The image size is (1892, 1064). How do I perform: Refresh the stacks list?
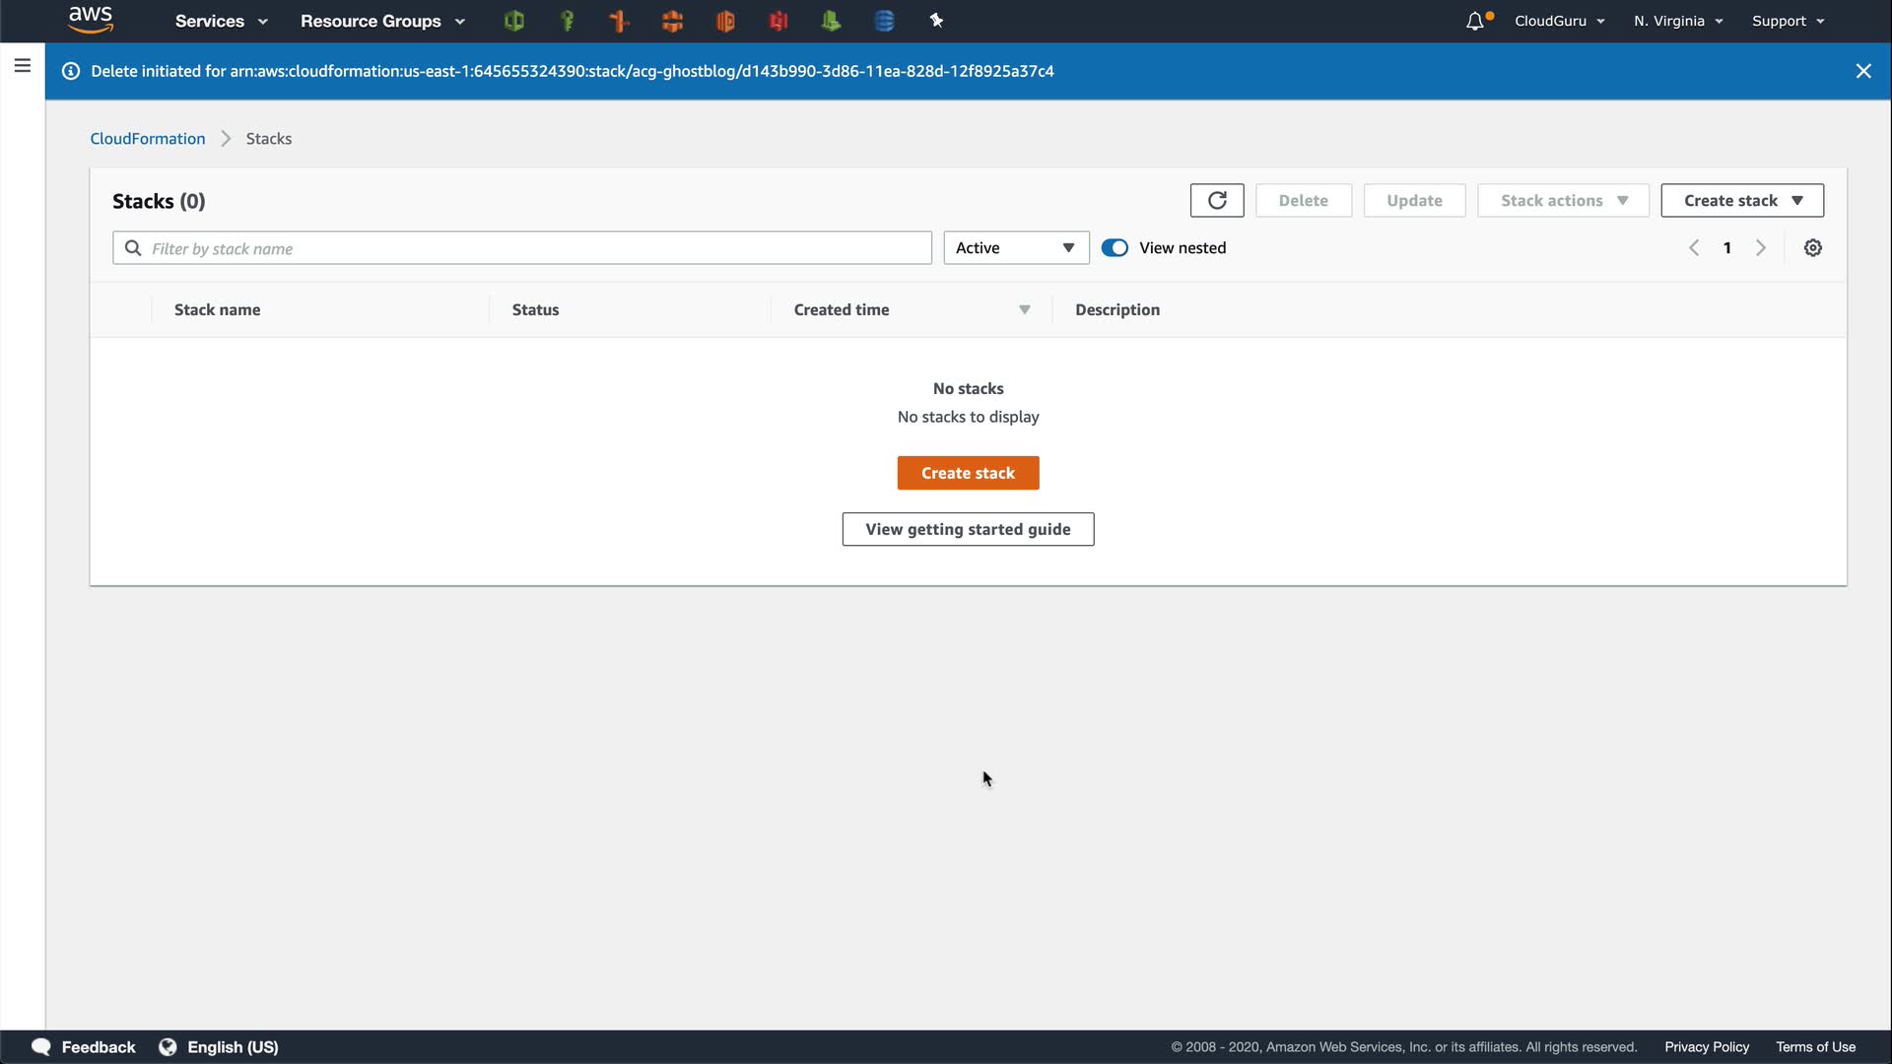[x=1217, y=200]
